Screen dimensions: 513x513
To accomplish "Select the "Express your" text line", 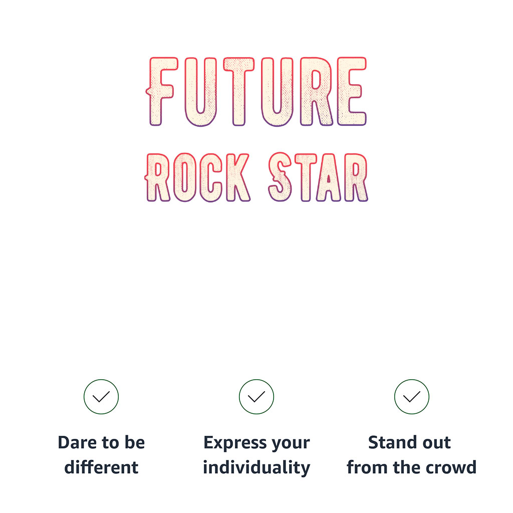I will point(256,443).
